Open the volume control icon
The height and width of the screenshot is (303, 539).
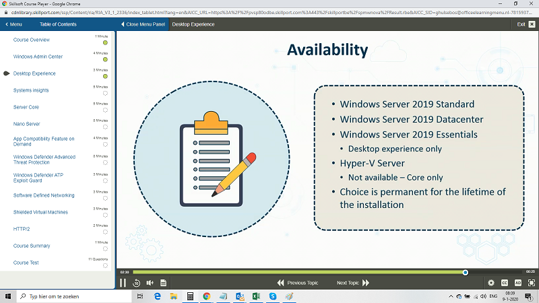click(x=150, y=283)
